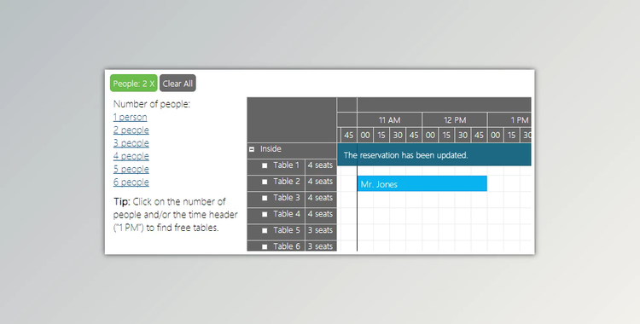Remove the People: 2 X filter tag
Viewport: 640px width, 324px height.
(133, 84)
